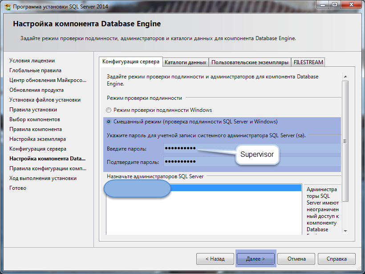Click Установка файлов установки step

[x=45, y=100]
